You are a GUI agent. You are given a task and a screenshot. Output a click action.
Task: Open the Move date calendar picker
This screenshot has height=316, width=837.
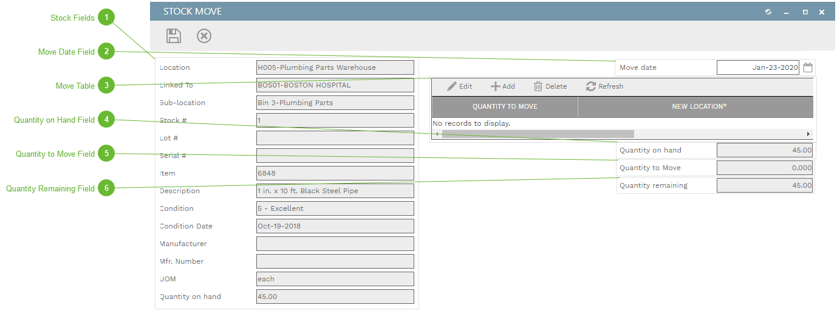click(808, 67)
